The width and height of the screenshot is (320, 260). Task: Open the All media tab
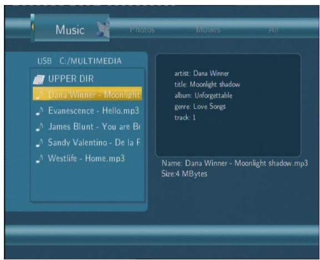pos(273,30)
